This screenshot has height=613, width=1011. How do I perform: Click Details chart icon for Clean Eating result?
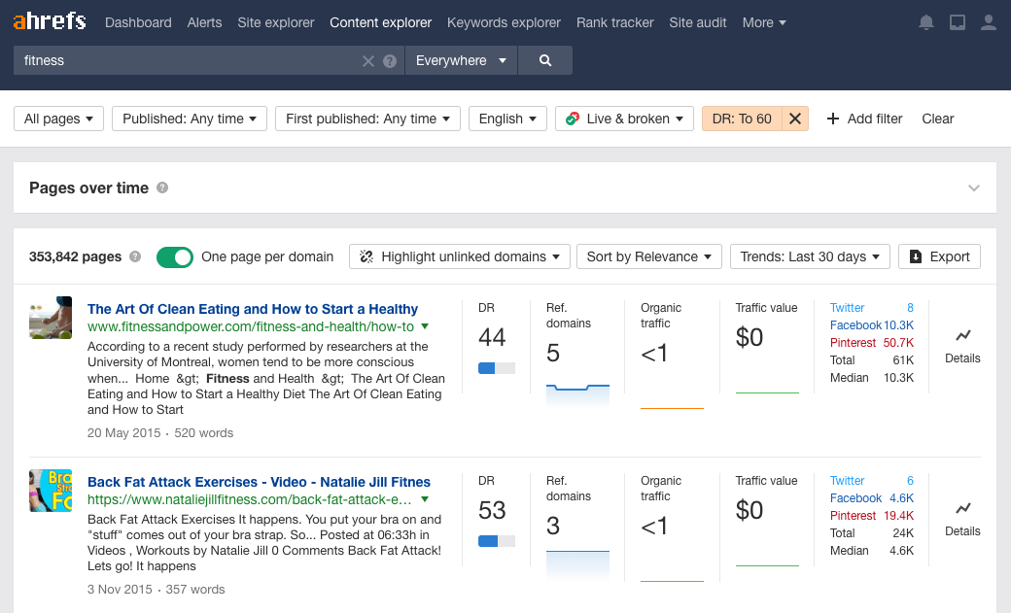click(x=962, y=335)
